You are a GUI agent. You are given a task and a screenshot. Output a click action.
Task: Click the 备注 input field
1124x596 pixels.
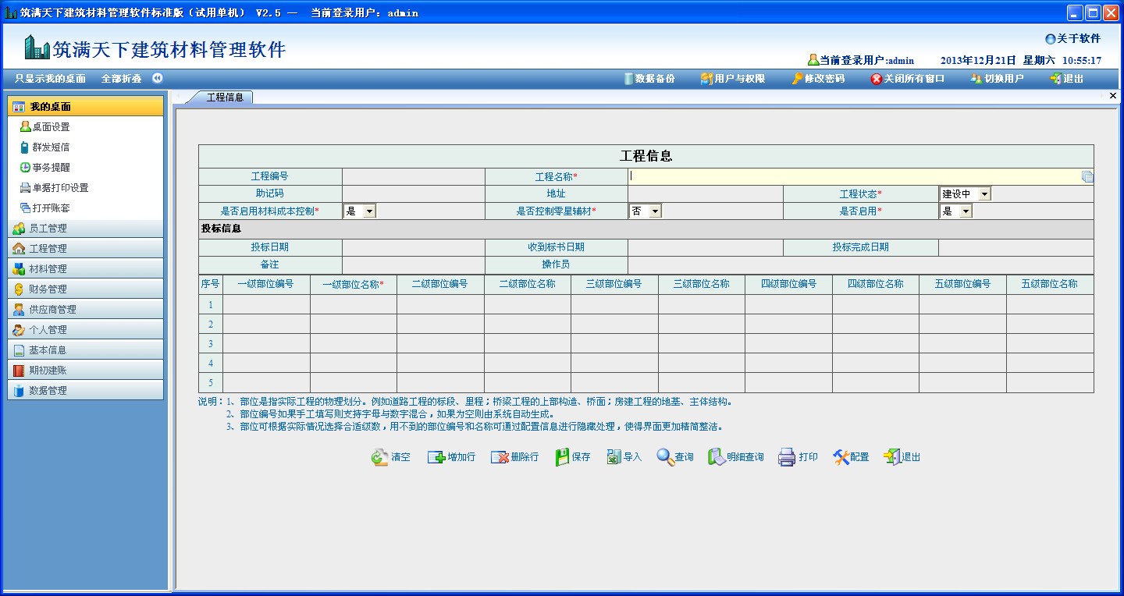pos(414,264)
